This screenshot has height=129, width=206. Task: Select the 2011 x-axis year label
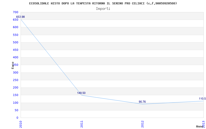pos(82,124)
